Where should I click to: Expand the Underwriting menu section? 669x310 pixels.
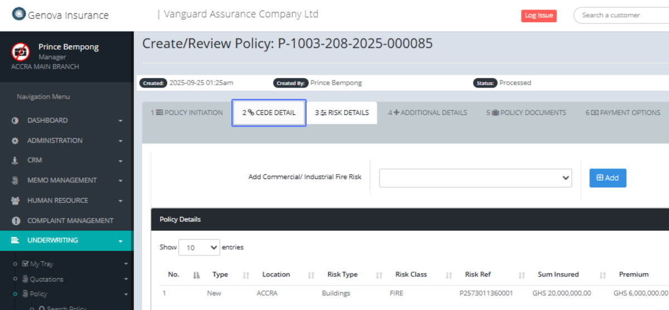[x=66, y=240]
